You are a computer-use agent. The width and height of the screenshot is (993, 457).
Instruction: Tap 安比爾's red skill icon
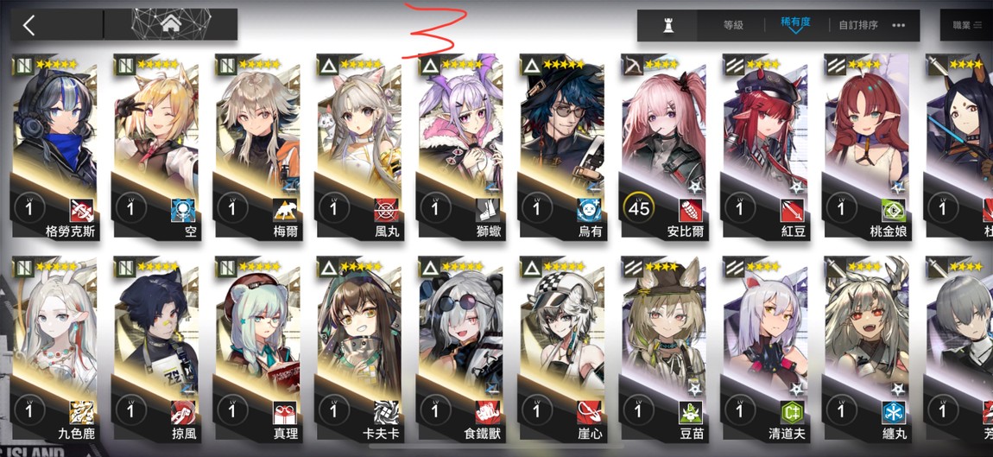pos(690,209)
